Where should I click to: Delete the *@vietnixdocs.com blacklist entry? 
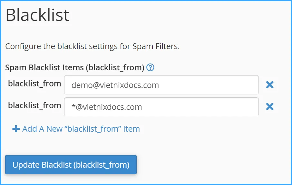pos(270,106)
